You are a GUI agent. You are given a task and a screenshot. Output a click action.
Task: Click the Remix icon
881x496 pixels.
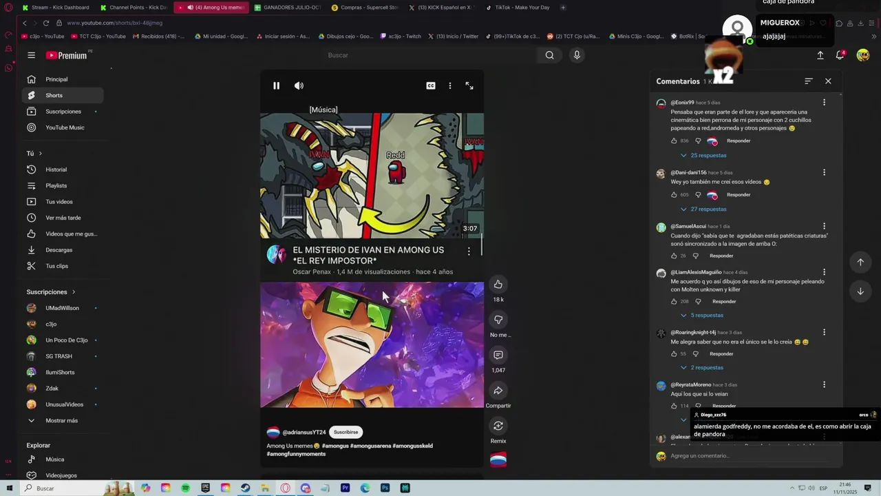click(498, 426)
